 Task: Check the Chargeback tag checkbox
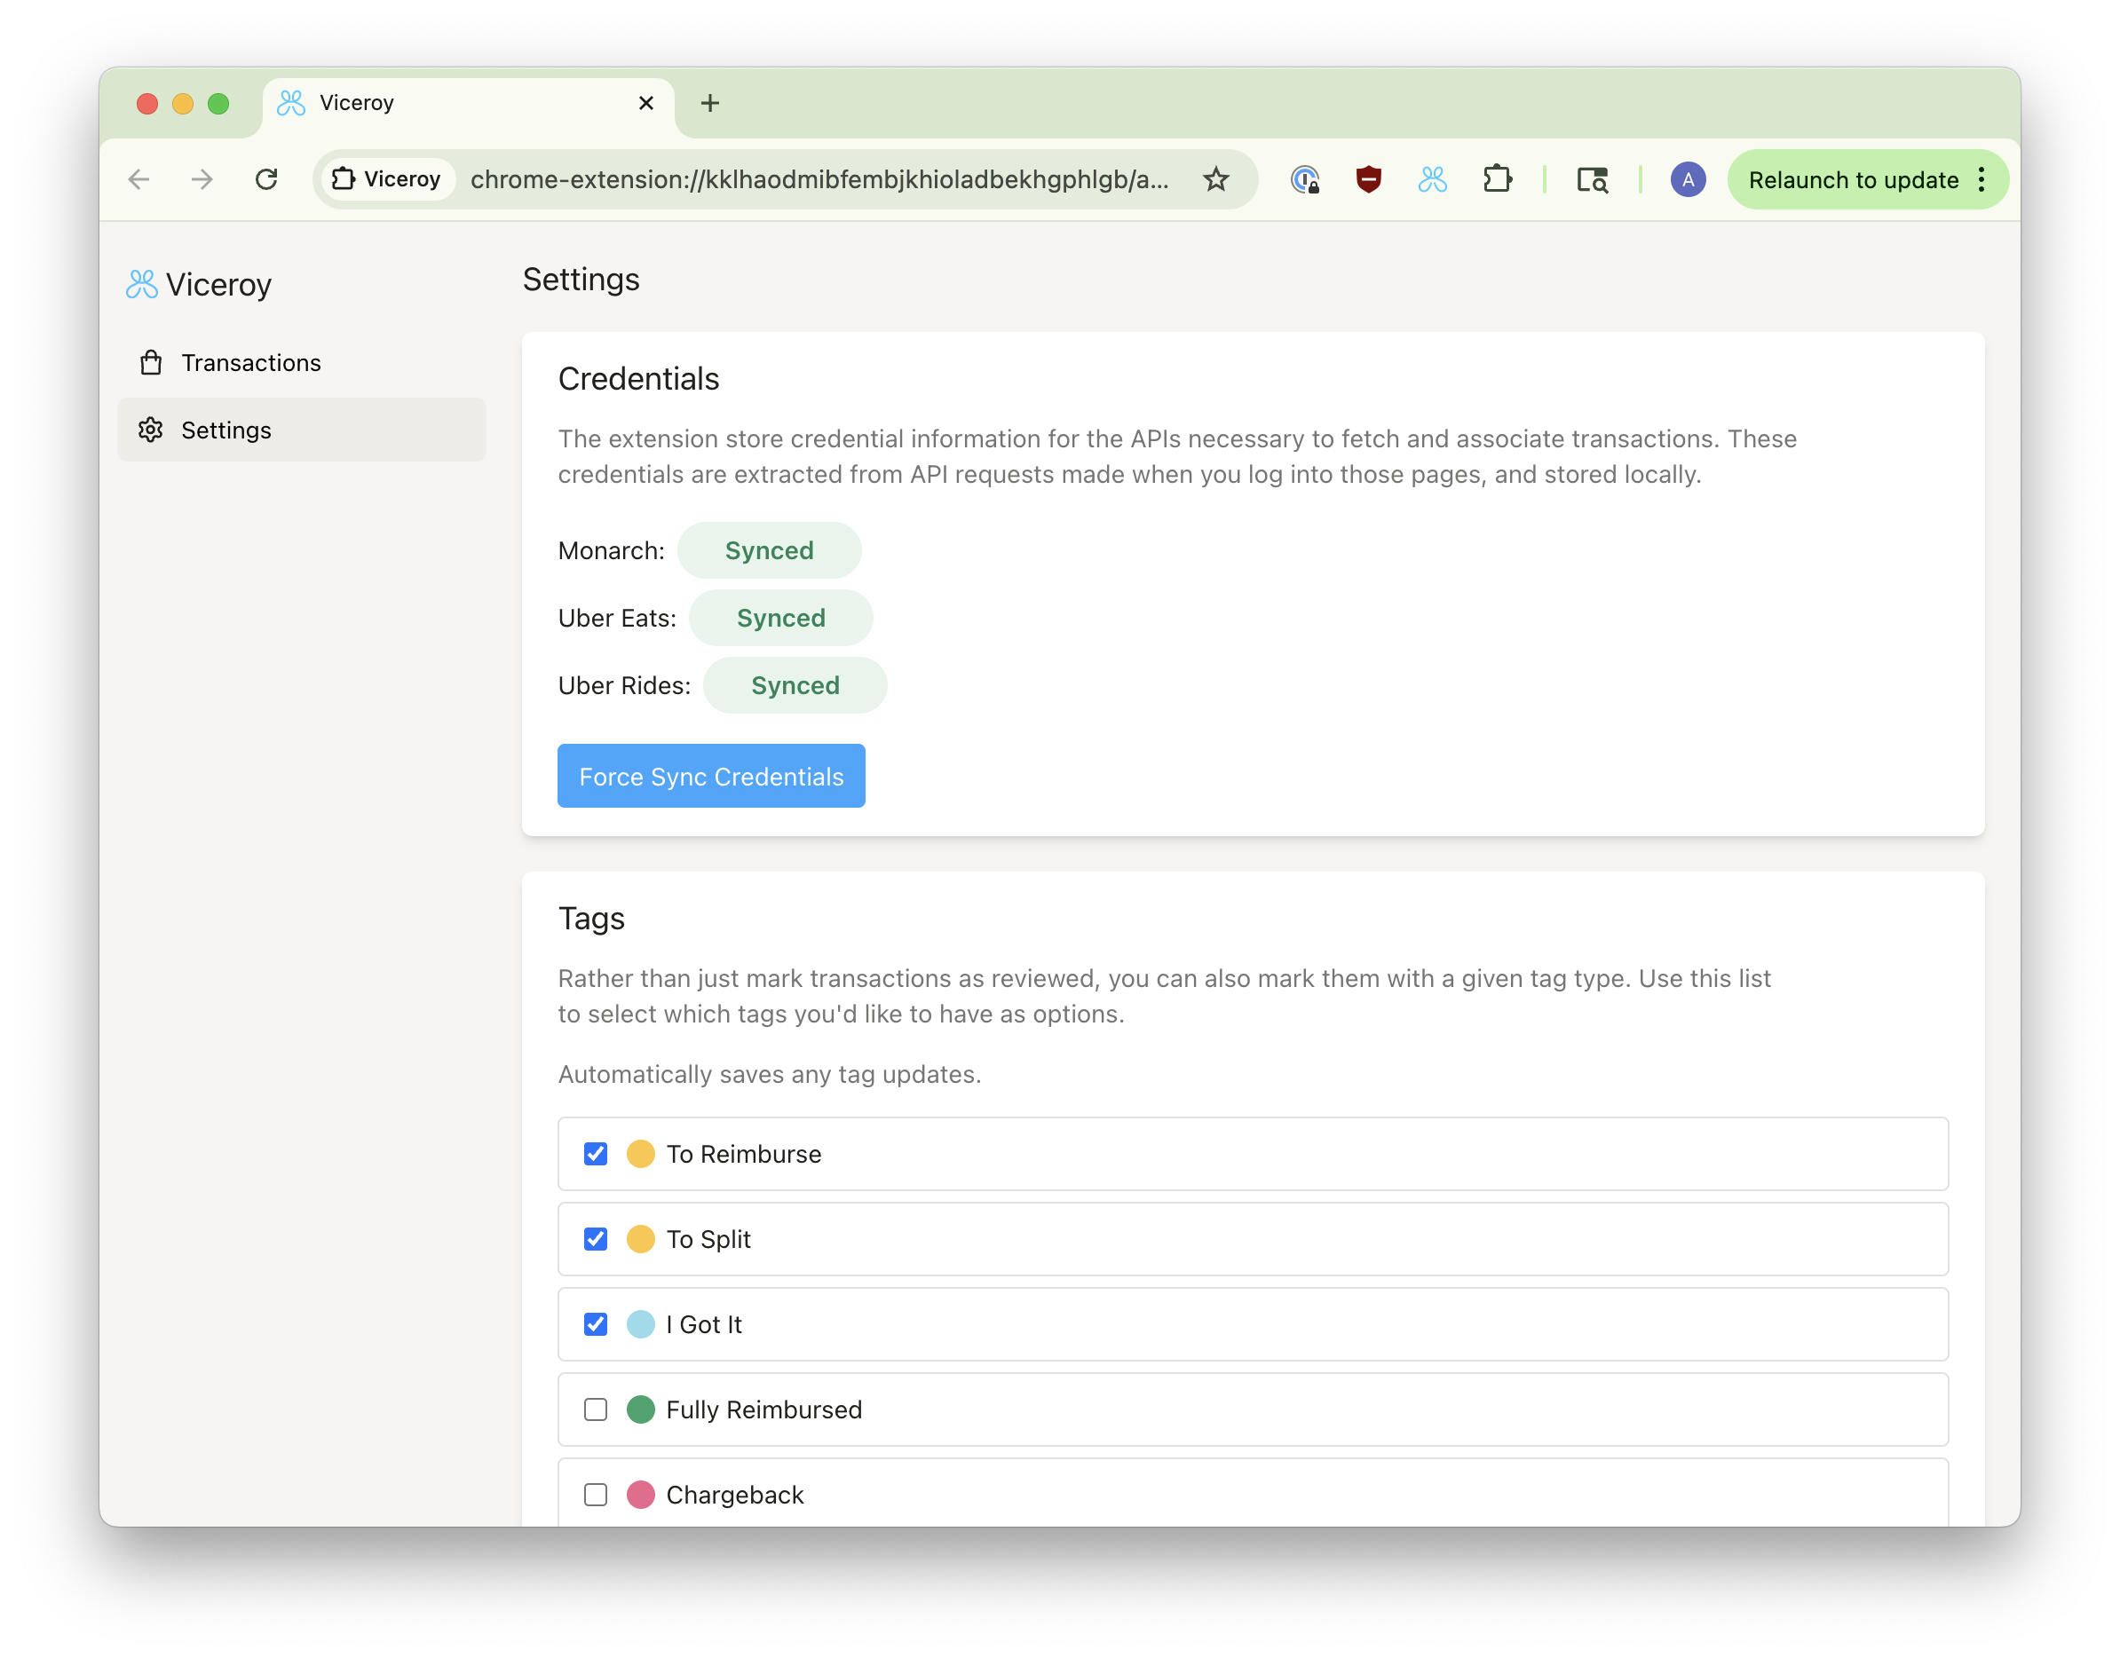[595, 1495]
